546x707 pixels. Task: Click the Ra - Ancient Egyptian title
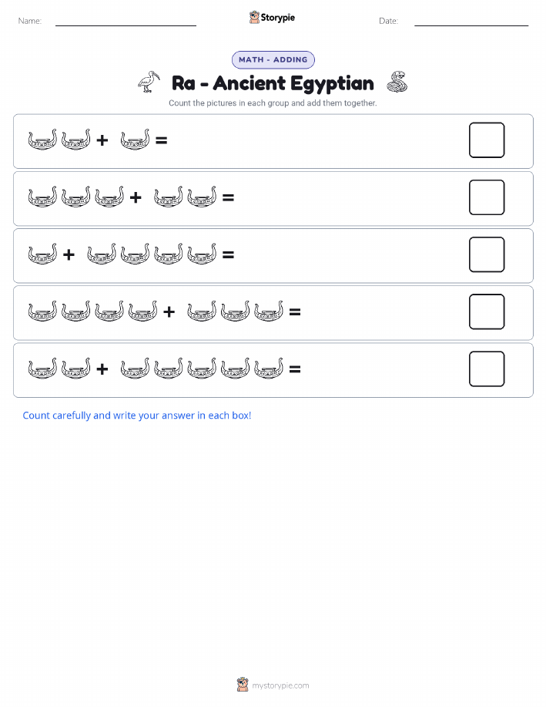pyautogui.click(x=273, y=83)
